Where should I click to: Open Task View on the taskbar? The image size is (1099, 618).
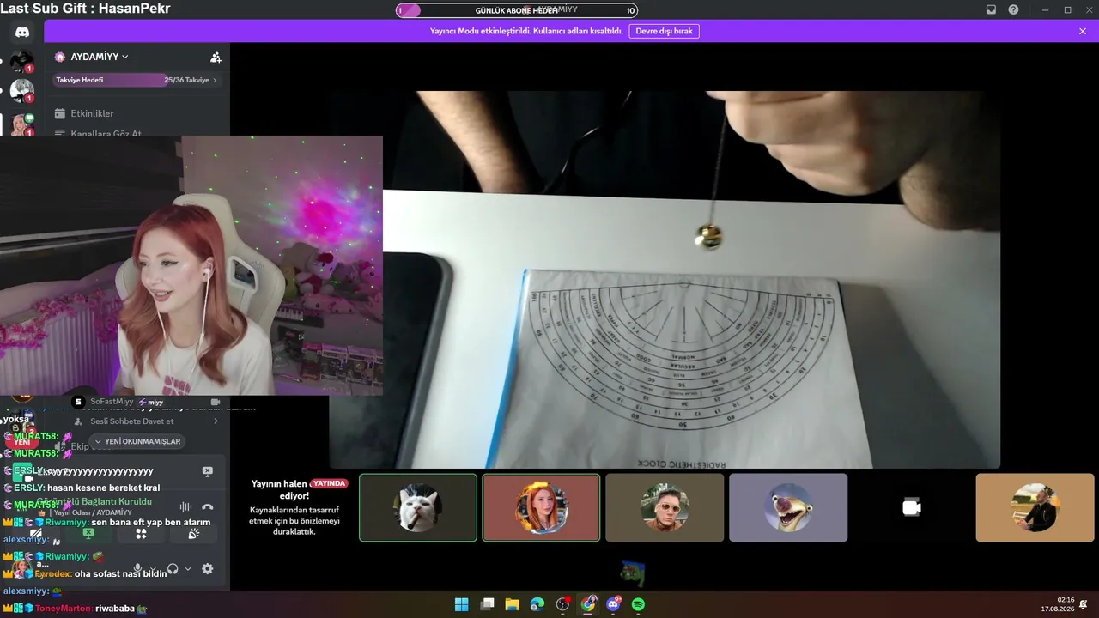(487, 604)
